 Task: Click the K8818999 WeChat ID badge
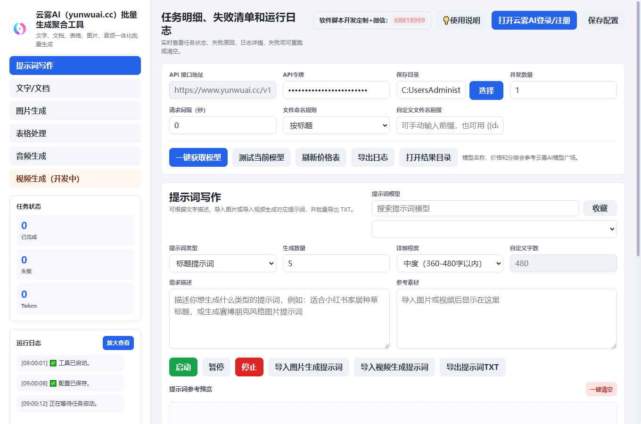tap(410, 20)
